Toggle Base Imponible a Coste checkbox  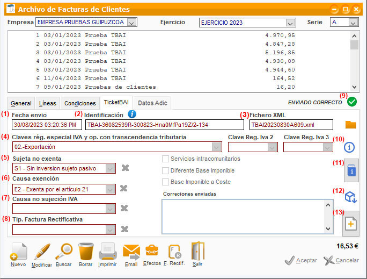(165, 182)
